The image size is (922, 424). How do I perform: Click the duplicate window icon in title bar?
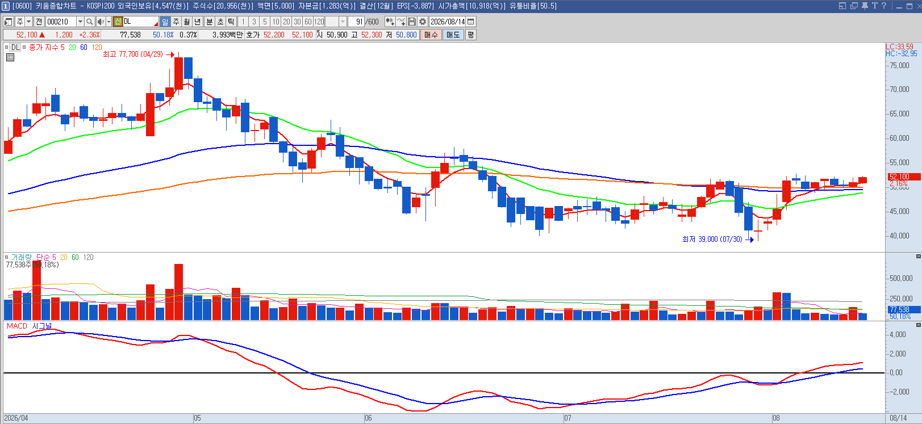[x=854, y=6]
